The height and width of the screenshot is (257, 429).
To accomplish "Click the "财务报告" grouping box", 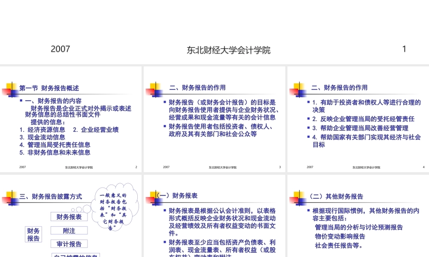I will 33,234.
